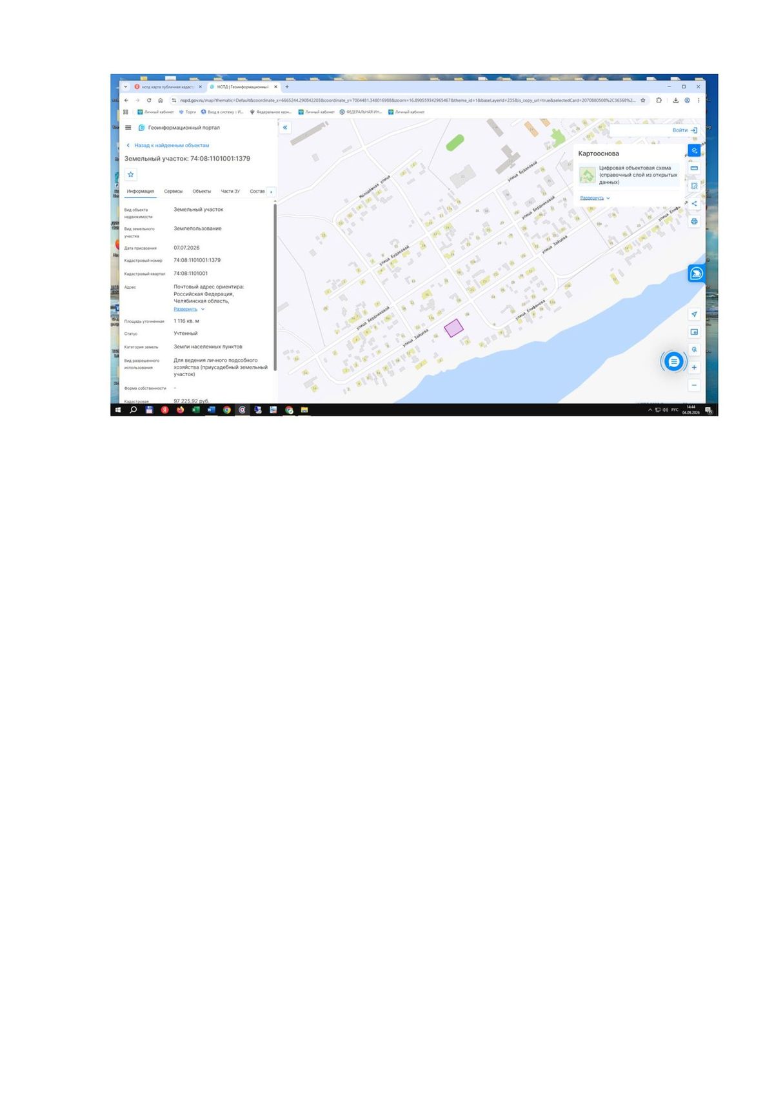Image resolution: width=774 pixels, height=1095 pixels.
Task: Open the Windows Start menu
Action: click(118, 410)
